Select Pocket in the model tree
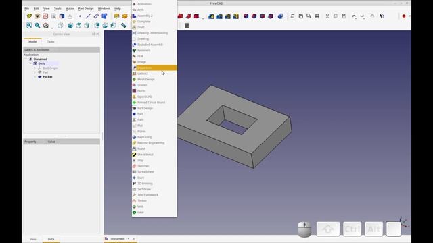The image size is (433, 243). tap(47, 76)
